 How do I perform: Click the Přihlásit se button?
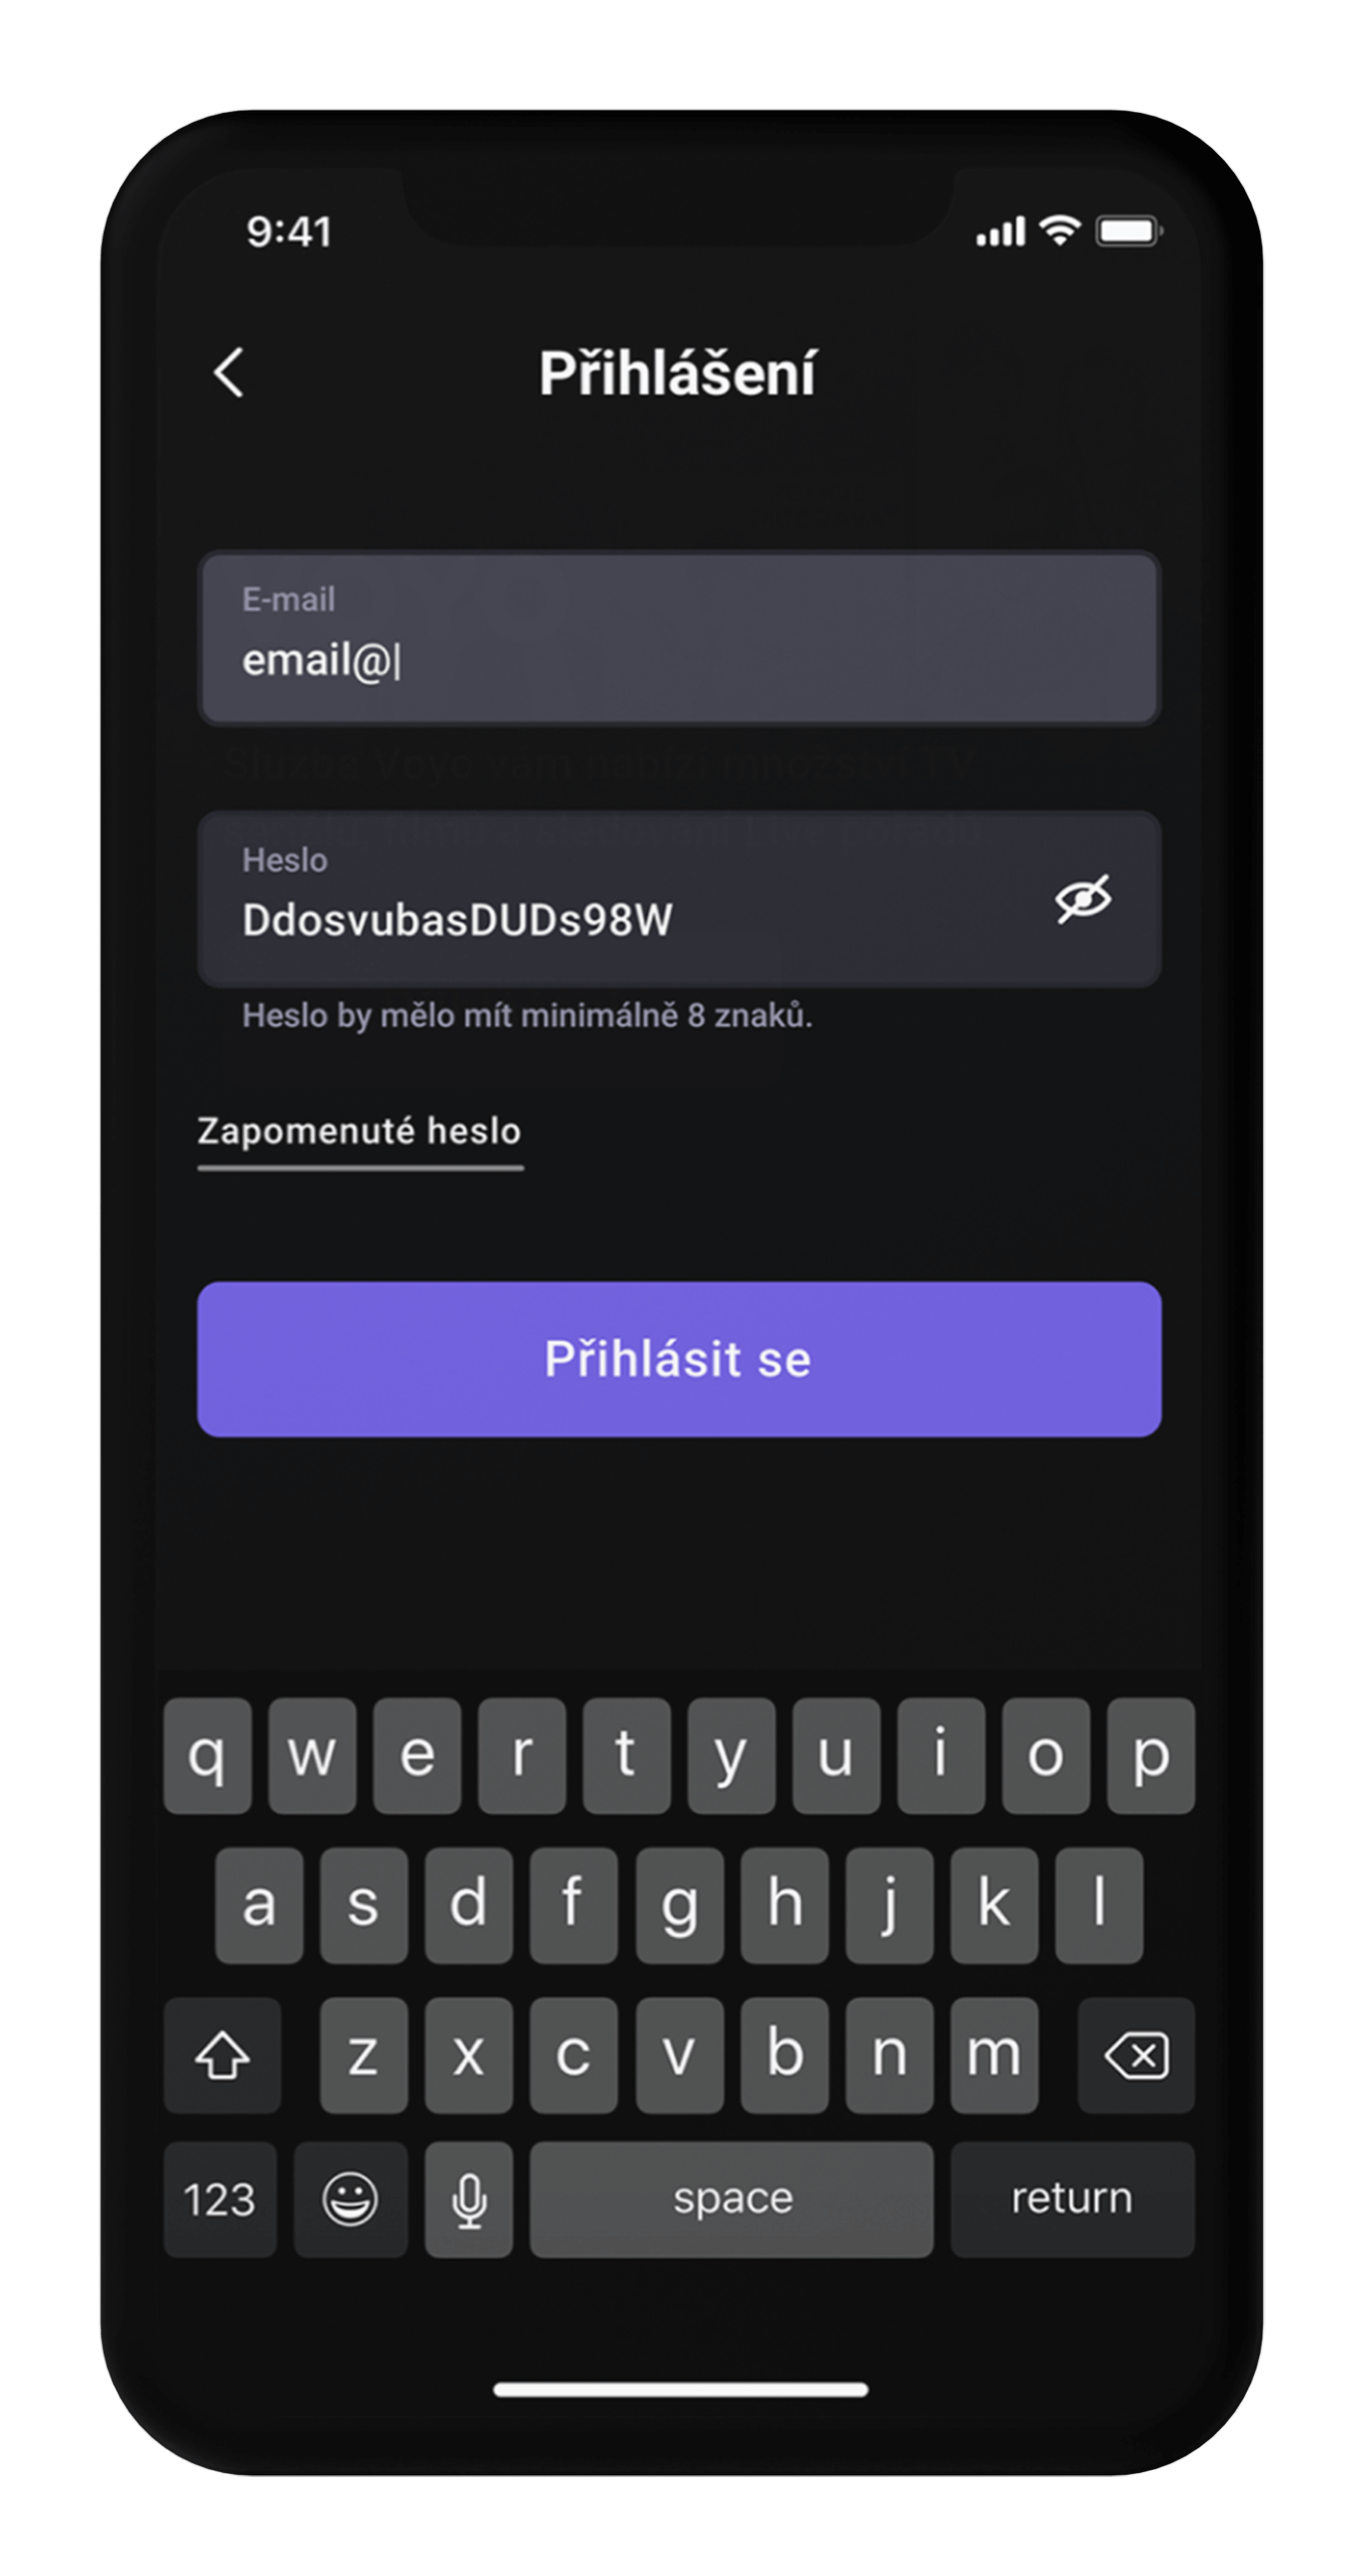point(679,1359)
